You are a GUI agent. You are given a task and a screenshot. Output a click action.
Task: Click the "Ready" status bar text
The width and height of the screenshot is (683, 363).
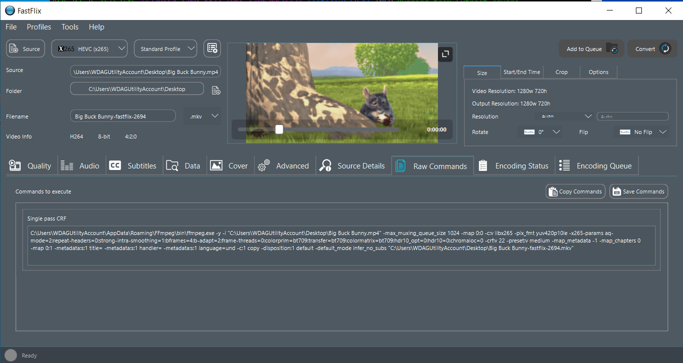[30, 355]
